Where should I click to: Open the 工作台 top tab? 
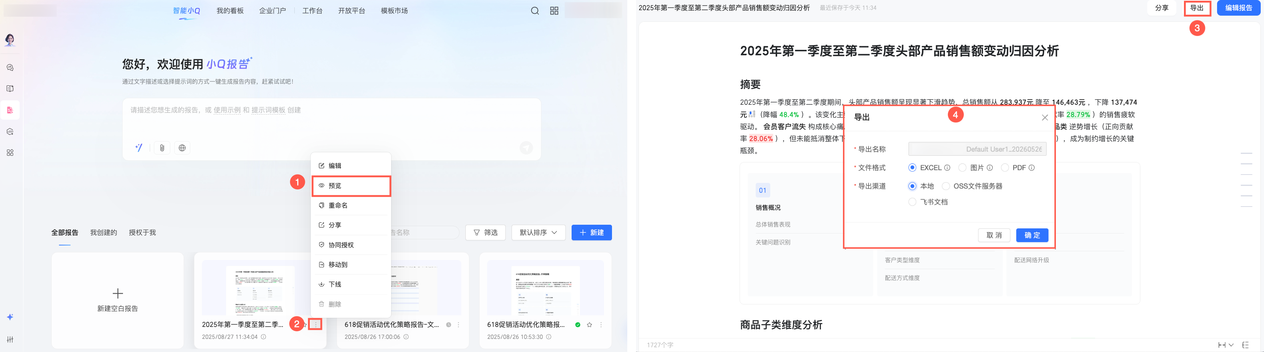[312, 11]
